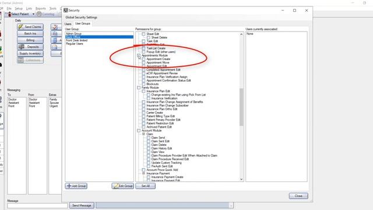
Task: Open the Setup menu
Action: pyautogui.click(x=19, y=8)
